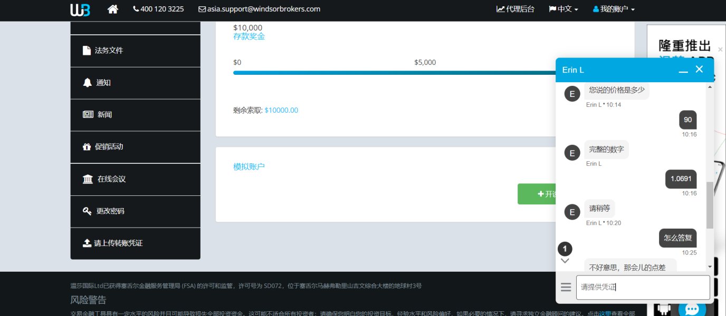Click the chat scrollbar thumb
Viewport: 726px width, 316px height.
710,205
